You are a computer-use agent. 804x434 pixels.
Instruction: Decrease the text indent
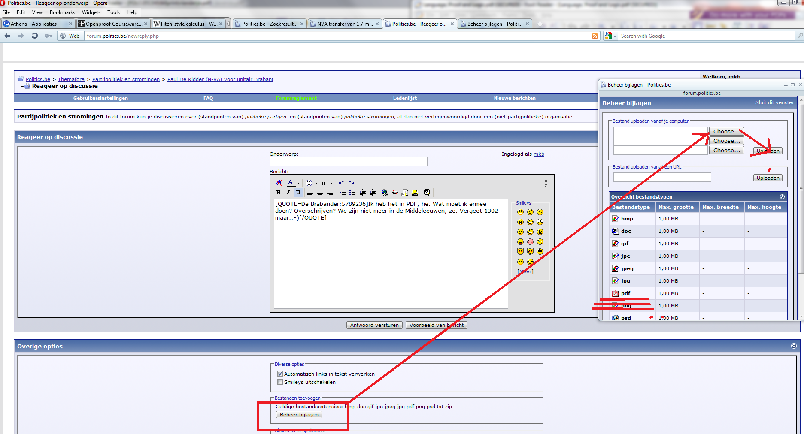[x=363, y=193]
